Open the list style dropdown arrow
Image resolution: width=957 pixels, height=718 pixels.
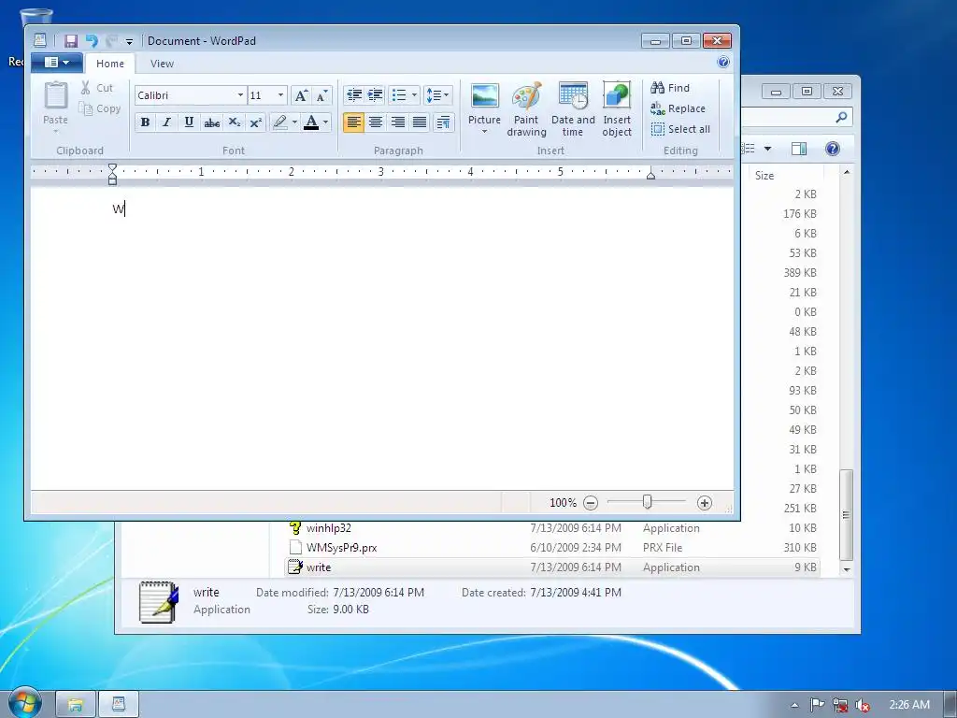click(x=414, y=95)
